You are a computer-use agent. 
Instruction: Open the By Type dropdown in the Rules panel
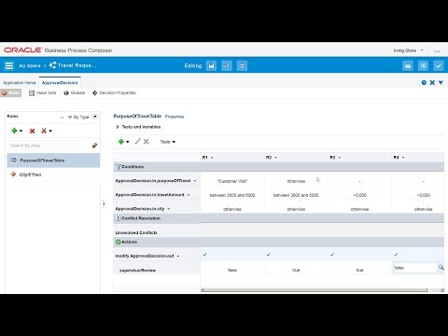[x=95, y=117]
